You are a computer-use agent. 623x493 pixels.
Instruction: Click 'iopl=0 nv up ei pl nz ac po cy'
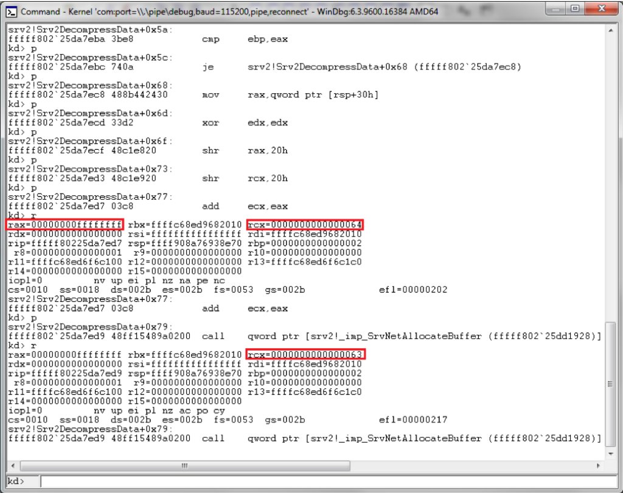click(116, 410)
